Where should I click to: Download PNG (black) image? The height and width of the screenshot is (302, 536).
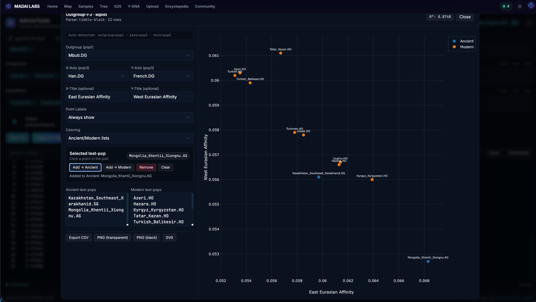[x=147, y=238]
